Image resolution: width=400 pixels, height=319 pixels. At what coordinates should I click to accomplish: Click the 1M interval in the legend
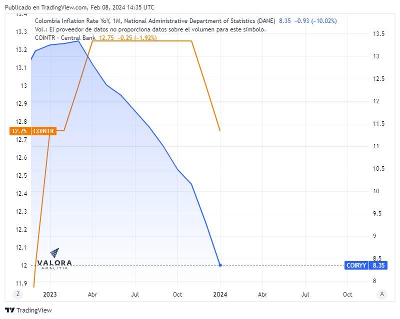[x=116, y=21]
